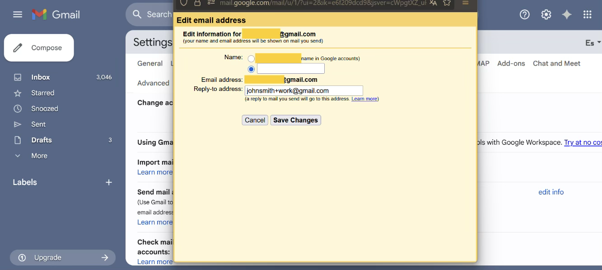Expand the More section in sidebar
Image resolution: width=602 pixels, height=270 pixels.
(39, 156)
